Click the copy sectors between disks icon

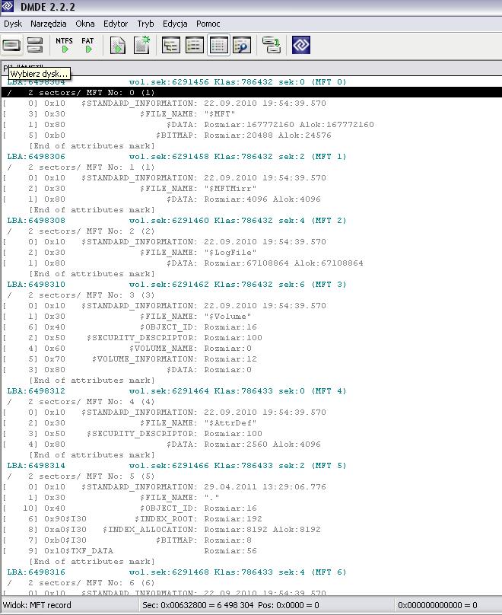click(272, 45)
